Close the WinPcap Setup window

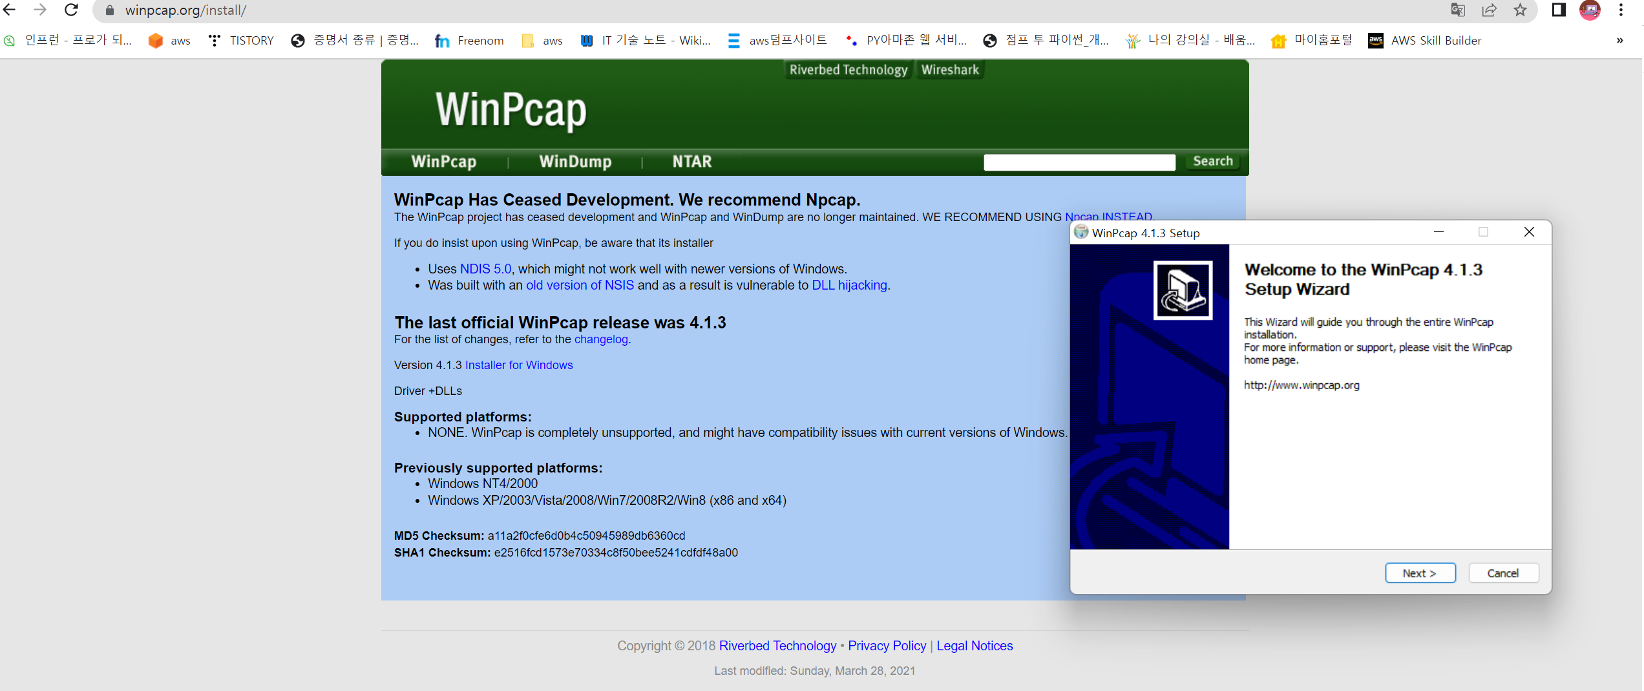1529,232
